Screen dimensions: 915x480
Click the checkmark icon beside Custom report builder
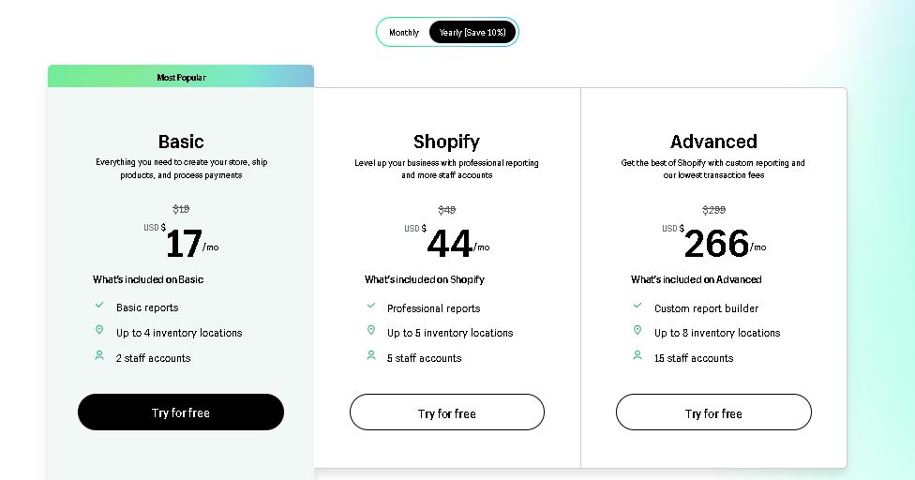pos(637,306)
